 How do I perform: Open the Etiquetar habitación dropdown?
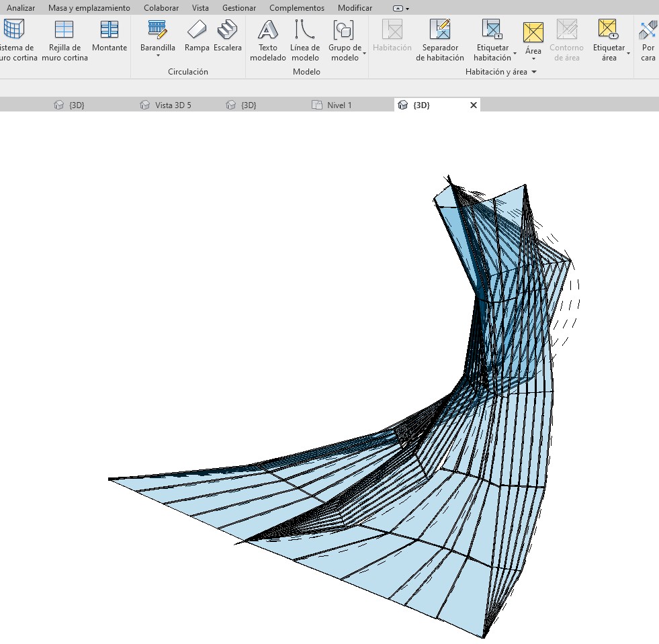point(515,53)
